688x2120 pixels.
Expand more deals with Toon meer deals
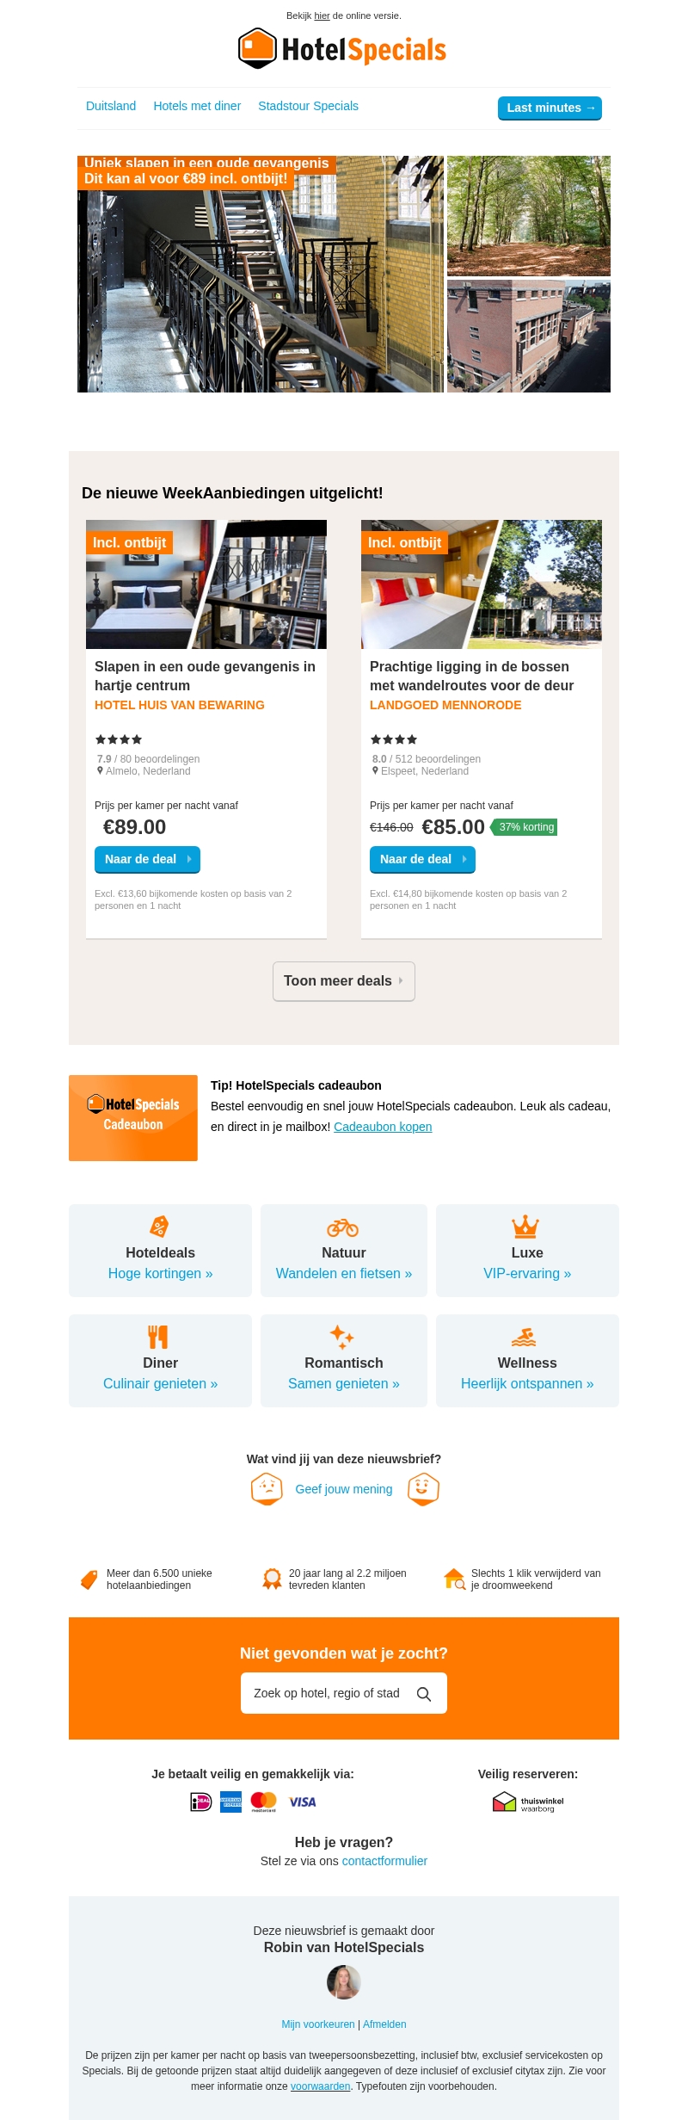coord(343,981)
